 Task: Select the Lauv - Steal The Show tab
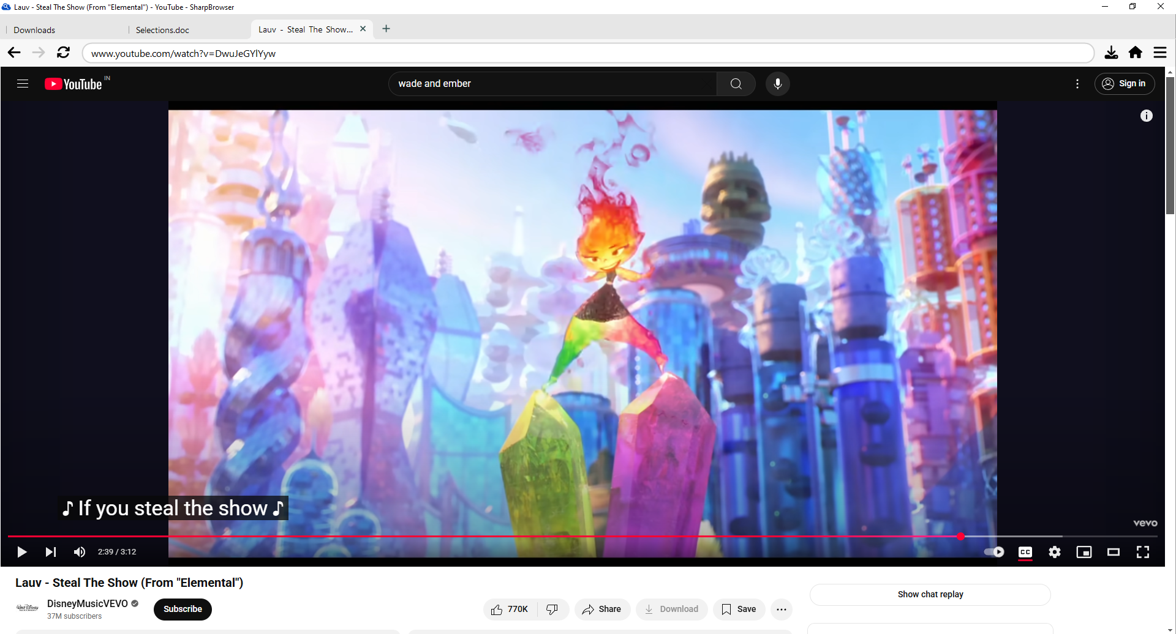pos(305,29)
